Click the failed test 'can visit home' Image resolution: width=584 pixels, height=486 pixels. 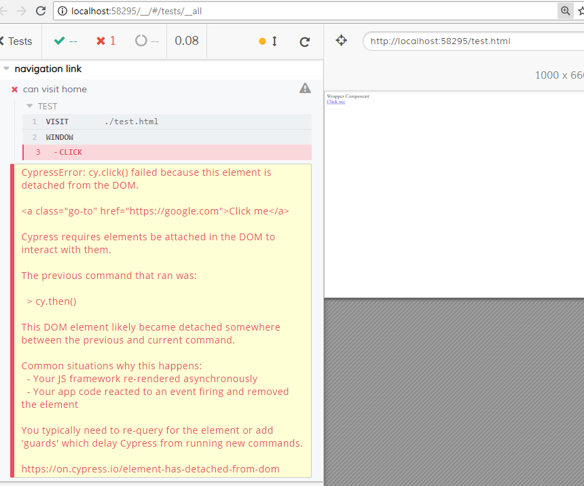pyautogui.click(x=55, y=90)
